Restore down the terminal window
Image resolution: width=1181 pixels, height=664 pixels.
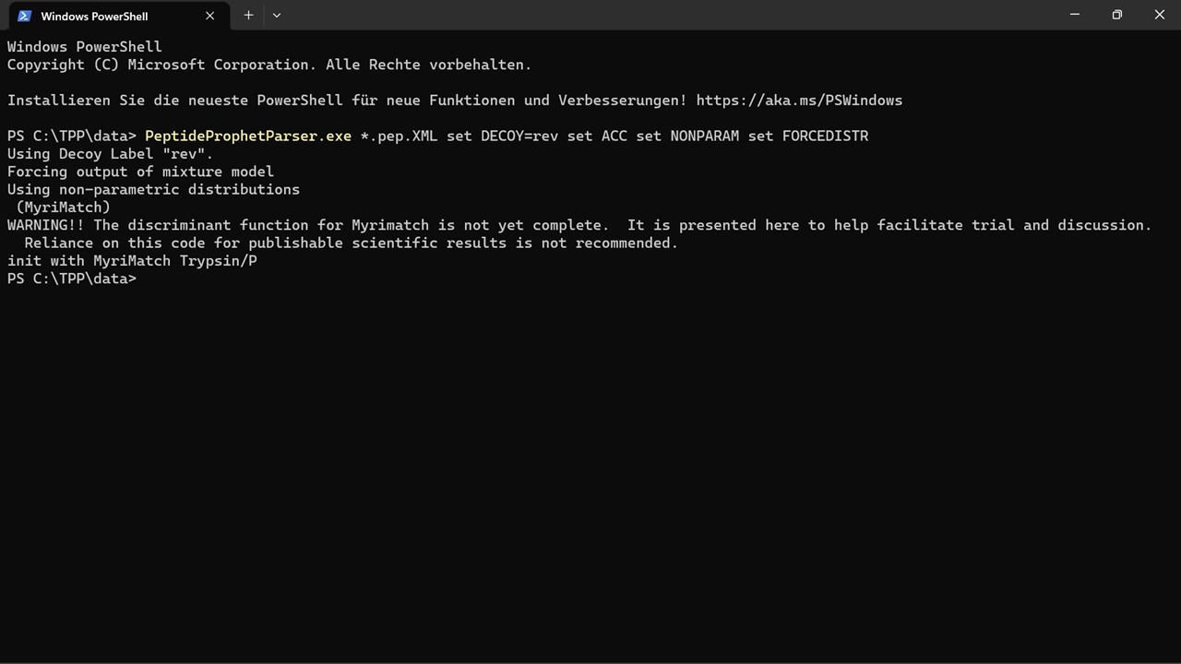1117,15
